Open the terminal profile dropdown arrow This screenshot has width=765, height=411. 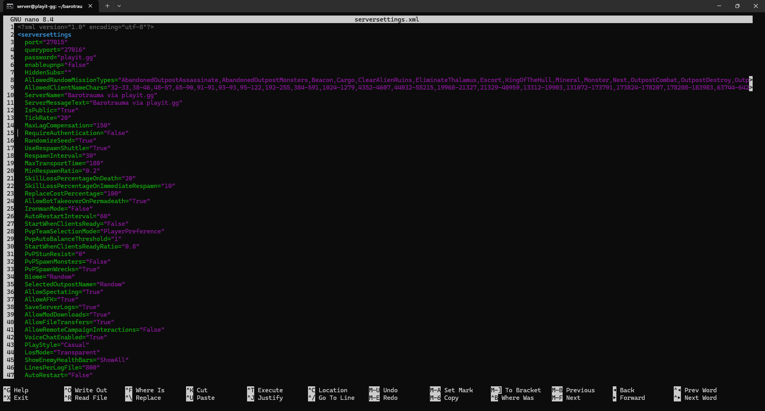(x=119, y=6)
